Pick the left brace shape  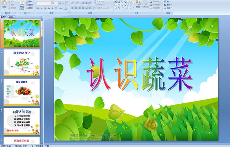127,8
